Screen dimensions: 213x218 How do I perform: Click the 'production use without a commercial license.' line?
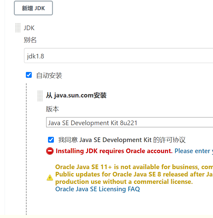click(124, 182)
